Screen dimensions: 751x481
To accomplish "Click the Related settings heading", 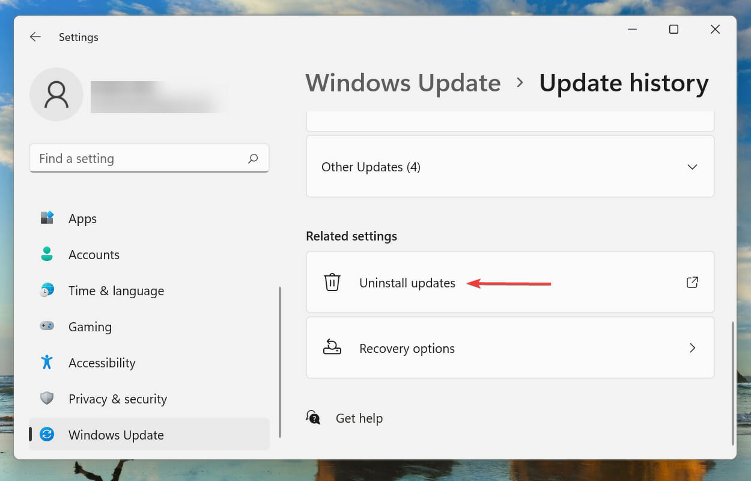I will tap(351, 236).
